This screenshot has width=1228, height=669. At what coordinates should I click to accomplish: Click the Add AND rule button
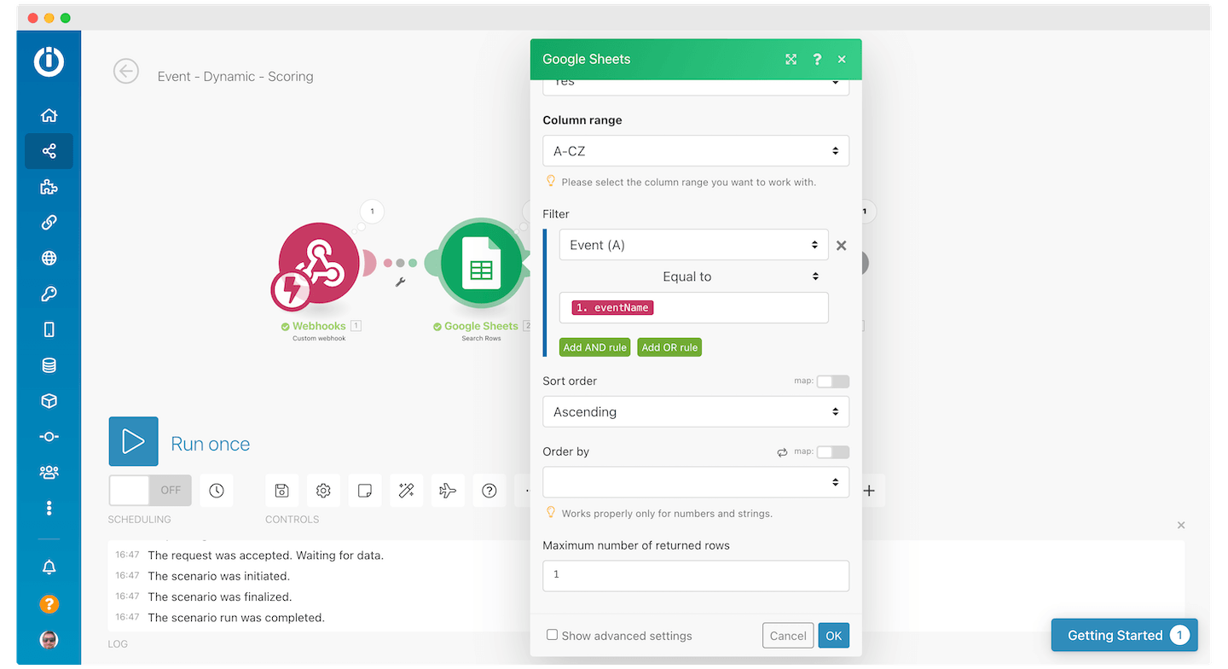(x=594, y=347)
